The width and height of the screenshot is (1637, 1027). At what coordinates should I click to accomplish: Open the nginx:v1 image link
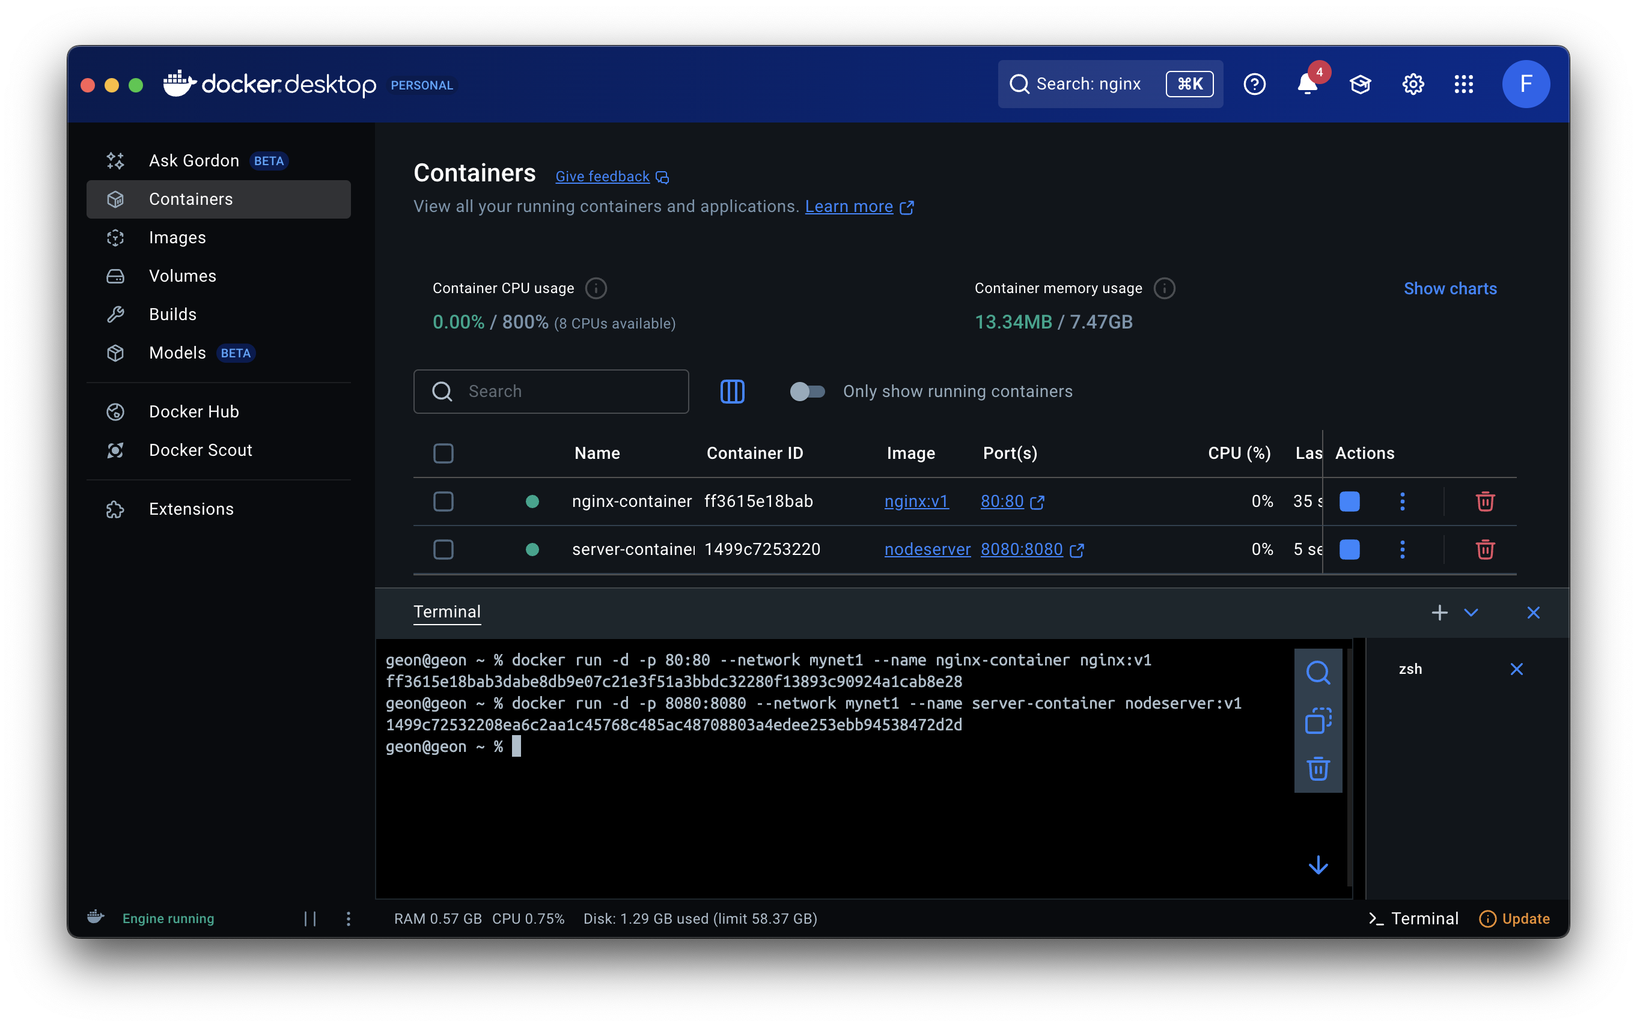pyautogui.click(x=915, y=501)
